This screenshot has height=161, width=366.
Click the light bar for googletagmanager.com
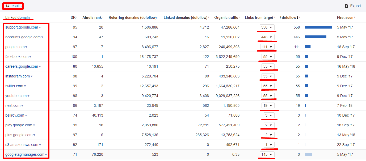pyautogui.click(x=309, y=154)
